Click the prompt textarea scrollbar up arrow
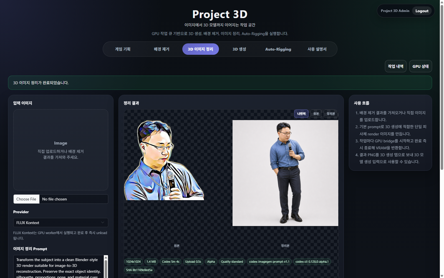This screenshot has height=278, width=444. [x=106, y=258]
